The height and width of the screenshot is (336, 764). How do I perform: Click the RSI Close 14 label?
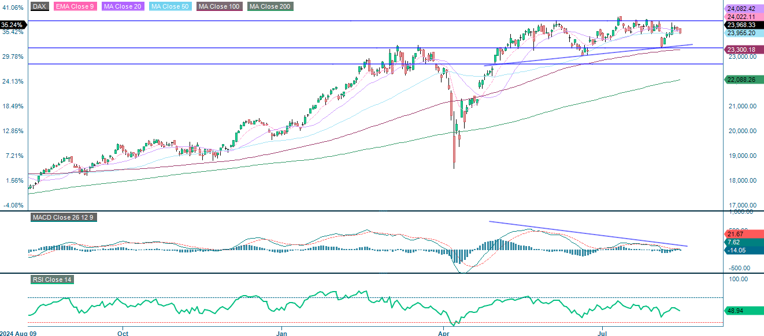click(x=52, y=279)
